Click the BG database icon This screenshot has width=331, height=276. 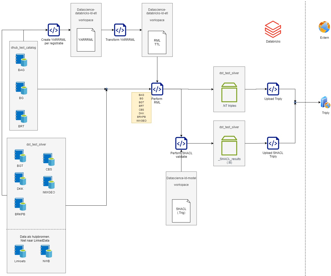(21, 88)
